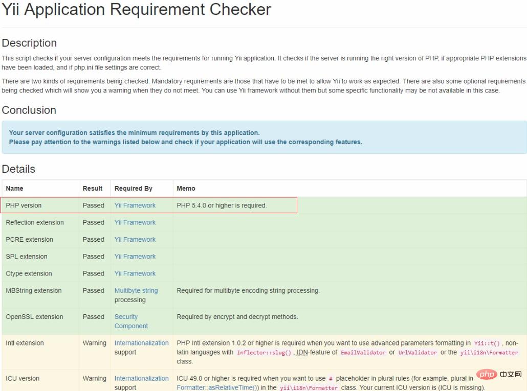Open Yii Framework link in Ctype extension row
Screen dimensions: 527x391
point(135,273)
